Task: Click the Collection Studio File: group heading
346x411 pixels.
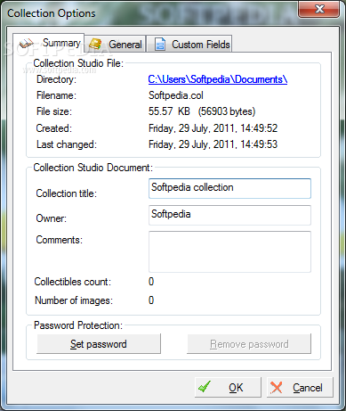Action: tap(78, 63)
